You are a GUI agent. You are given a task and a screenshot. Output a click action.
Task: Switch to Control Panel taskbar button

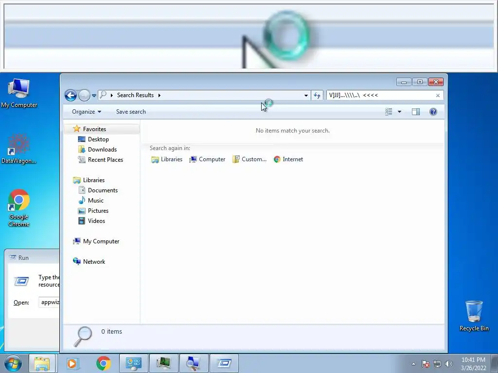click(x=133, y=363)
